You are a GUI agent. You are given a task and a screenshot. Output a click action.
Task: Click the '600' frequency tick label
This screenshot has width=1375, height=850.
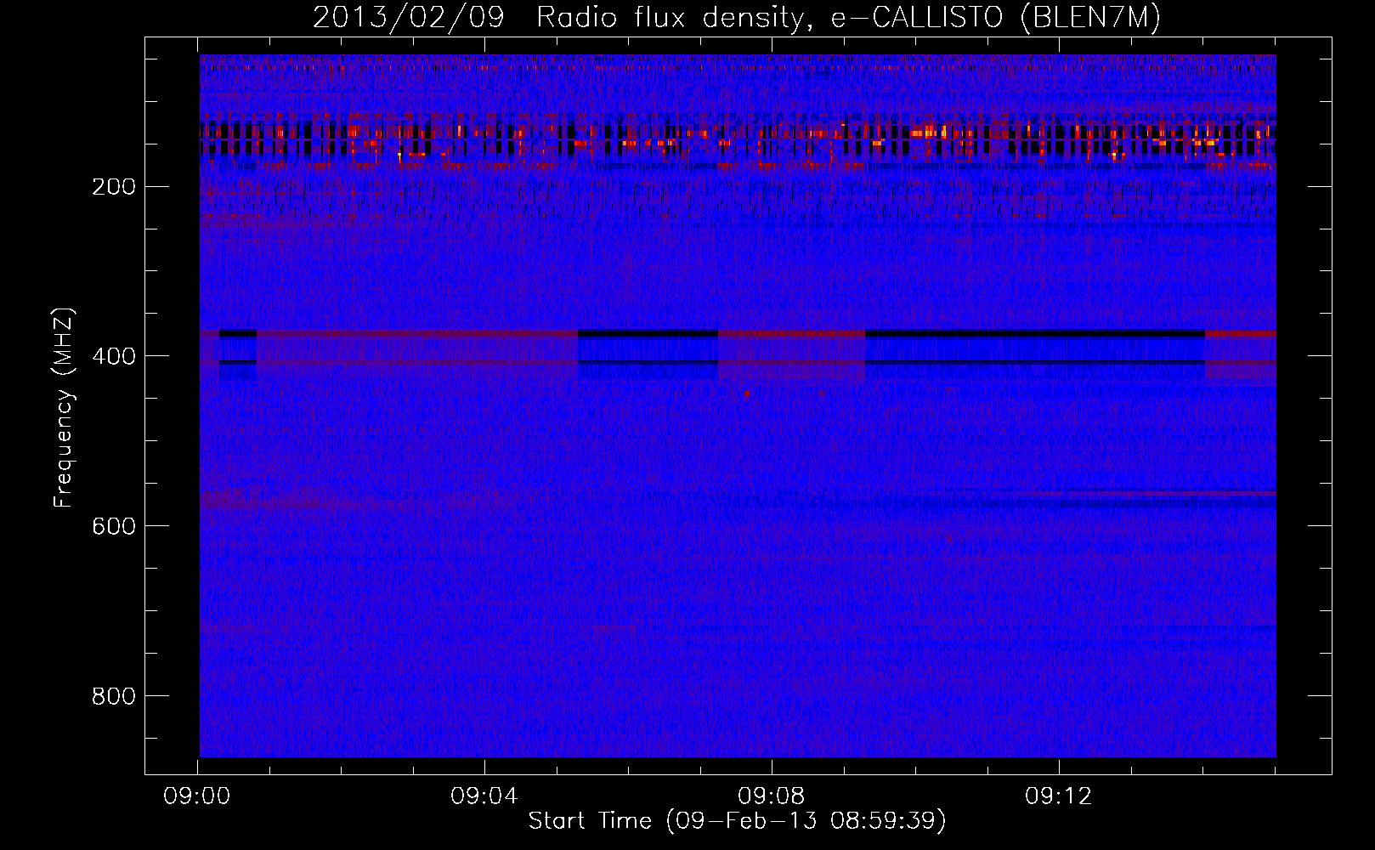pos(114,526)
